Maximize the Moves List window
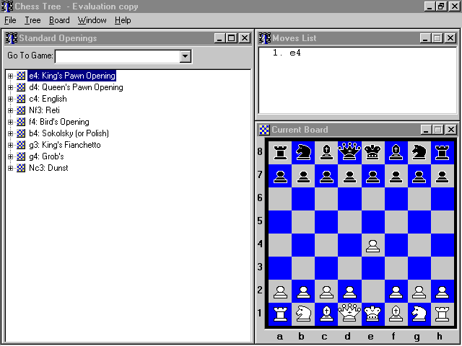The height and width of the screenshot is (346, 462). pyautogui.click(x=438, y=38)
